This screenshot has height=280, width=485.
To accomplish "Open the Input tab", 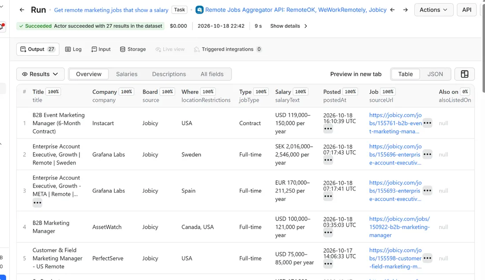I will [101, 49].
